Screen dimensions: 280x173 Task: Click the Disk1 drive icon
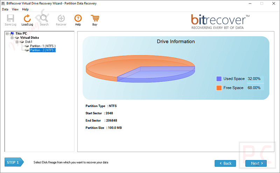point(22,42)
